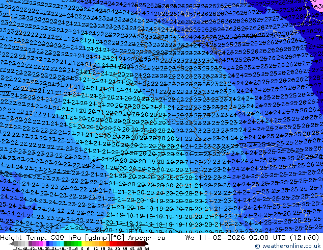The image size is (323, 250).
Task: Click the "[gdmp]" unit label in the title
Action: click(98, 238)
